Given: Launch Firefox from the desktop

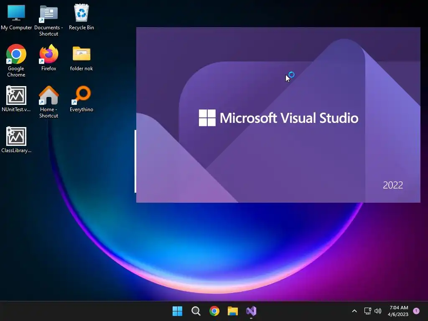Looking at the screenshot, I should coord(48,58).
